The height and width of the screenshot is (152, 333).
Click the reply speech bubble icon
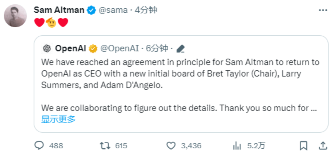[39, 145]
